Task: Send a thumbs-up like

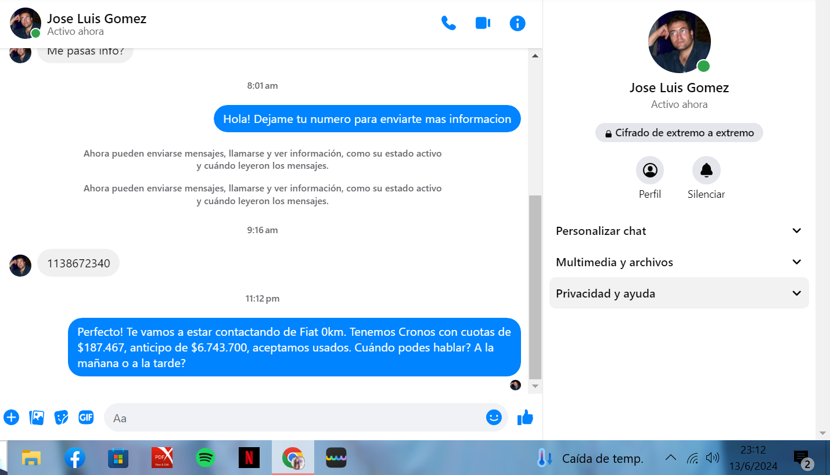Action: (525, 417)
